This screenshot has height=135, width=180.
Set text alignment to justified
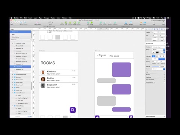[x=163, y=56]
